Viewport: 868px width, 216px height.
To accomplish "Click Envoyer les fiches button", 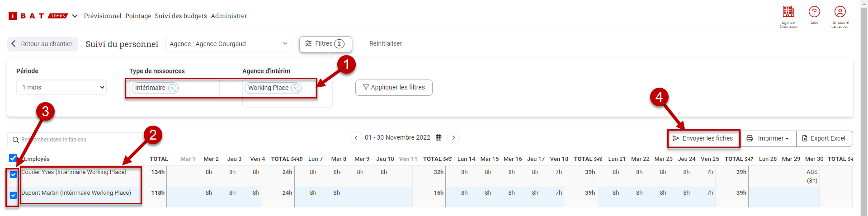I will tap(703, 139).
